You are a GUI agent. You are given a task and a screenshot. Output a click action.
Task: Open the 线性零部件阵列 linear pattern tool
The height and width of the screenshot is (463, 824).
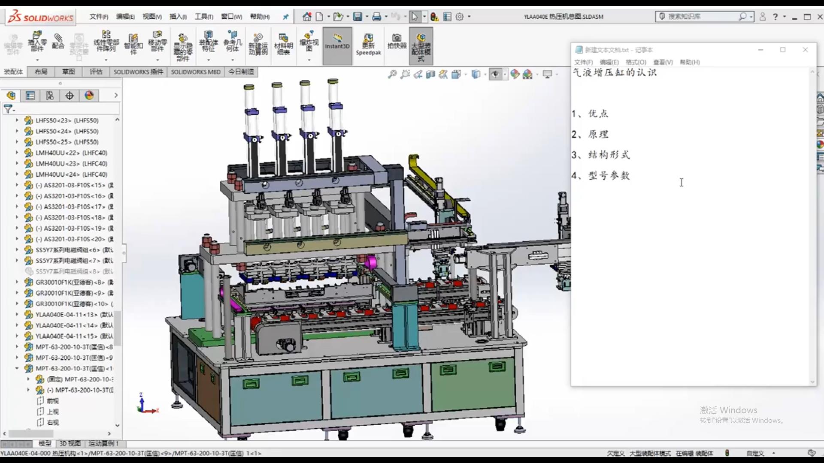(106, 42)
